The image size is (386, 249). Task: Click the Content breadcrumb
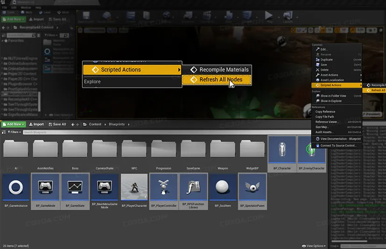[x=95, y=124]
